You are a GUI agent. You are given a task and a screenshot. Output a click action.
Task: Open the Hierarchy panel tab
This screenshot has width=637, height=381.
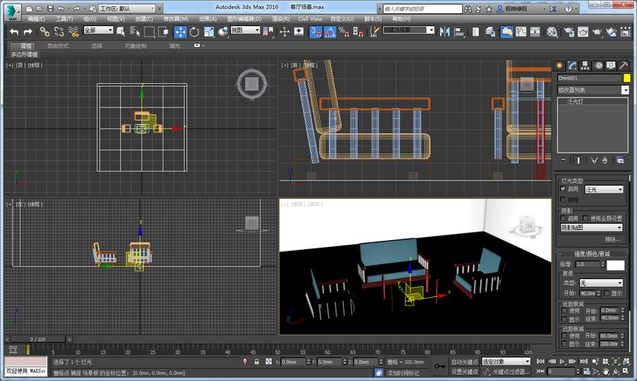tap(585, 66)
